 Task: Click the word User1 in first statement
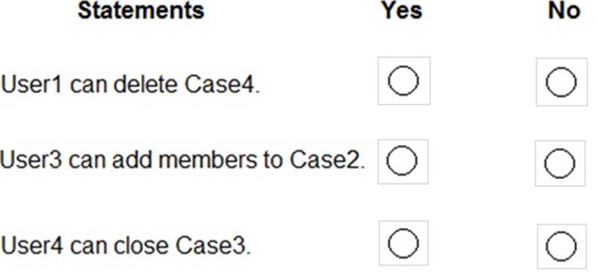click(31, 84)
